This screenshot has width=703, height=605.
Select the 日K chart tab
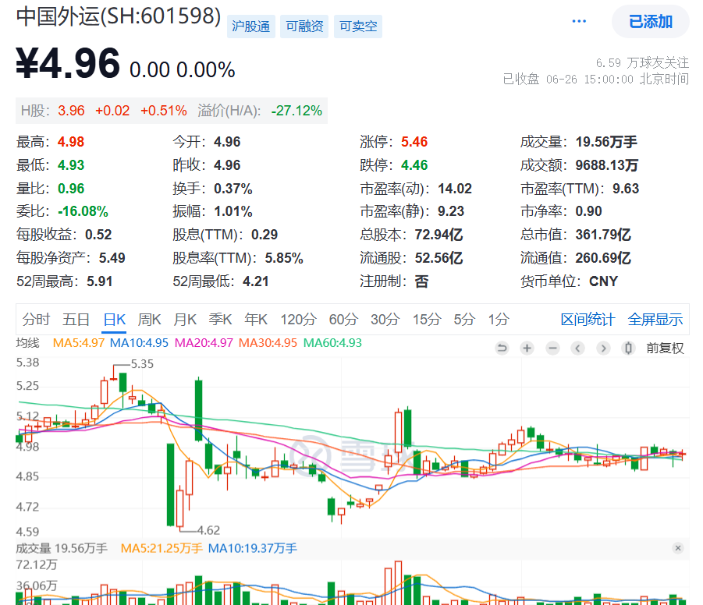click(115, 320)
